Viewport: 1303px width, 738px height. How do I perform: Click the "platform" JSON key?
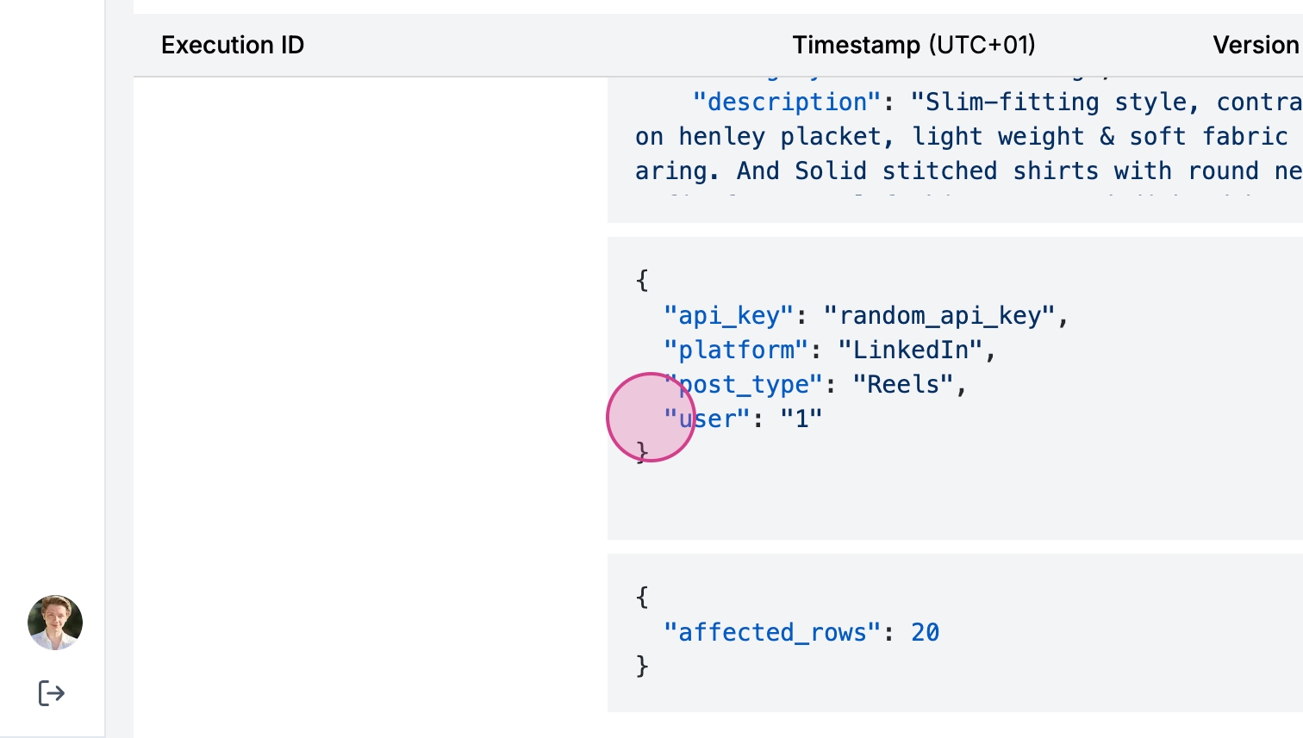coord(736,350)
